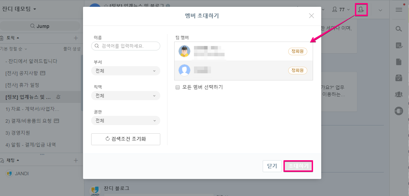Open the files document icon in sidebar
The image size is (409, 196).
[399, 62]
